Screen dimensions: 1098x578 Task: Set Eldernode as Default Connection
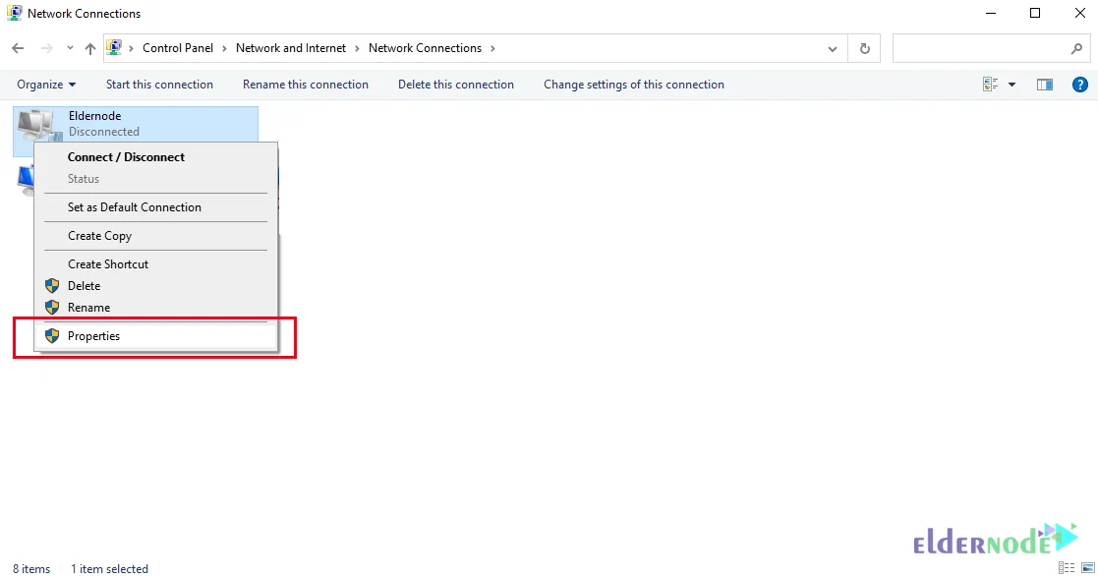click(133, 207)
